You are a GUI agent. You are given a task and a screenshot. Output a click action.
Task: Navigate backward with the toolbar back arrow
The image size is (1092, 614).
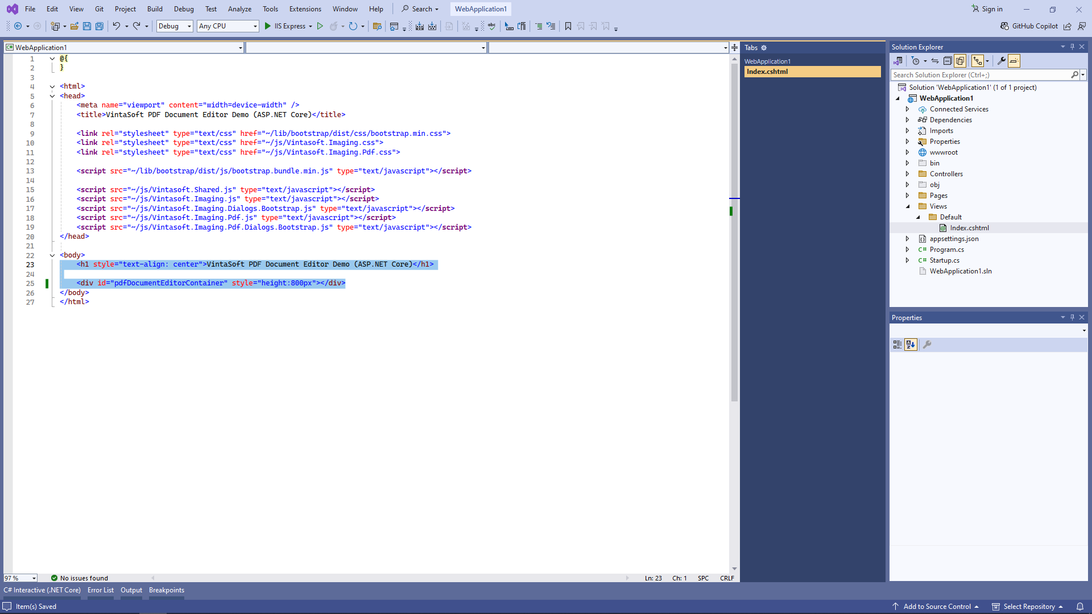click(x=18, y=26)
